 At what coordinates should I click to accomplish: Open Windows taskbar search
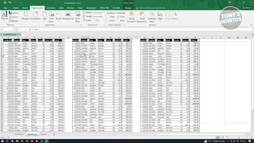[x=7, y=141]
